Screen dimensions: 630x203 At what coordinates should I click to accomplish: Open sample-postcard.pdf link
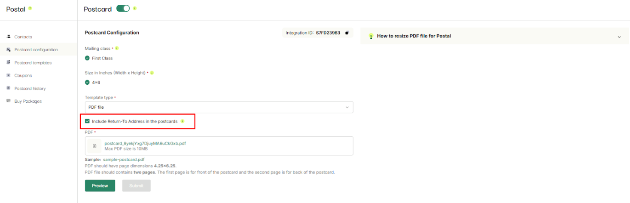pos(124,160)
